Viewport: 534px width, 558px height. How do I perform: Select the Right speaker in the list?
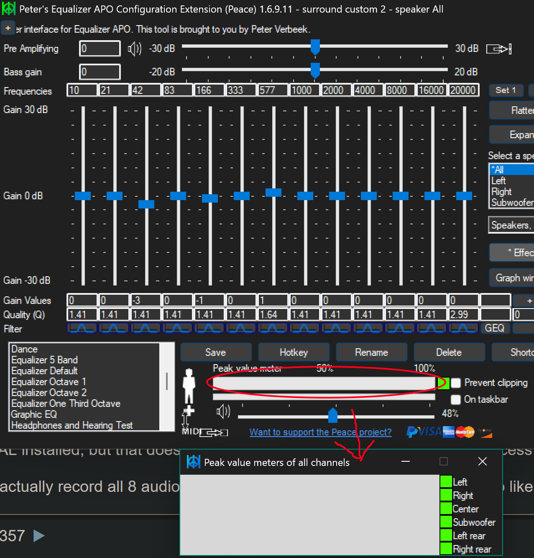[x=512, y=192]
